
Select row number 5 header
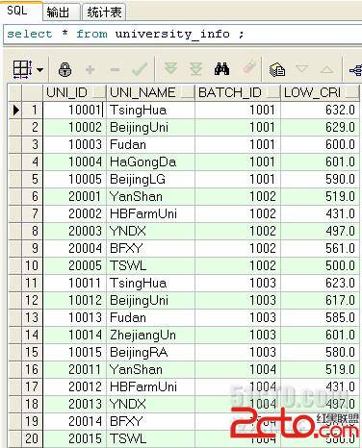[x=32, y=179]
